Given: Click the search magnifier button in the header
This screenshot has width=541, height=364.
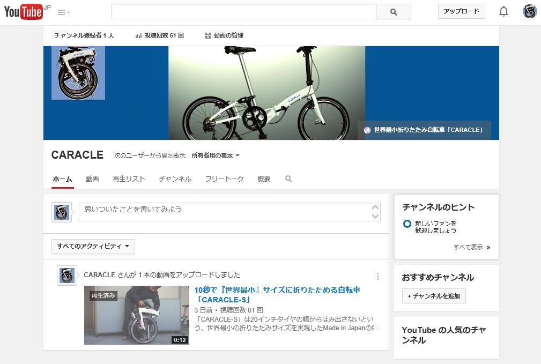Looking at the screenshot, I should pyautogui.click(x=394, y=12).
